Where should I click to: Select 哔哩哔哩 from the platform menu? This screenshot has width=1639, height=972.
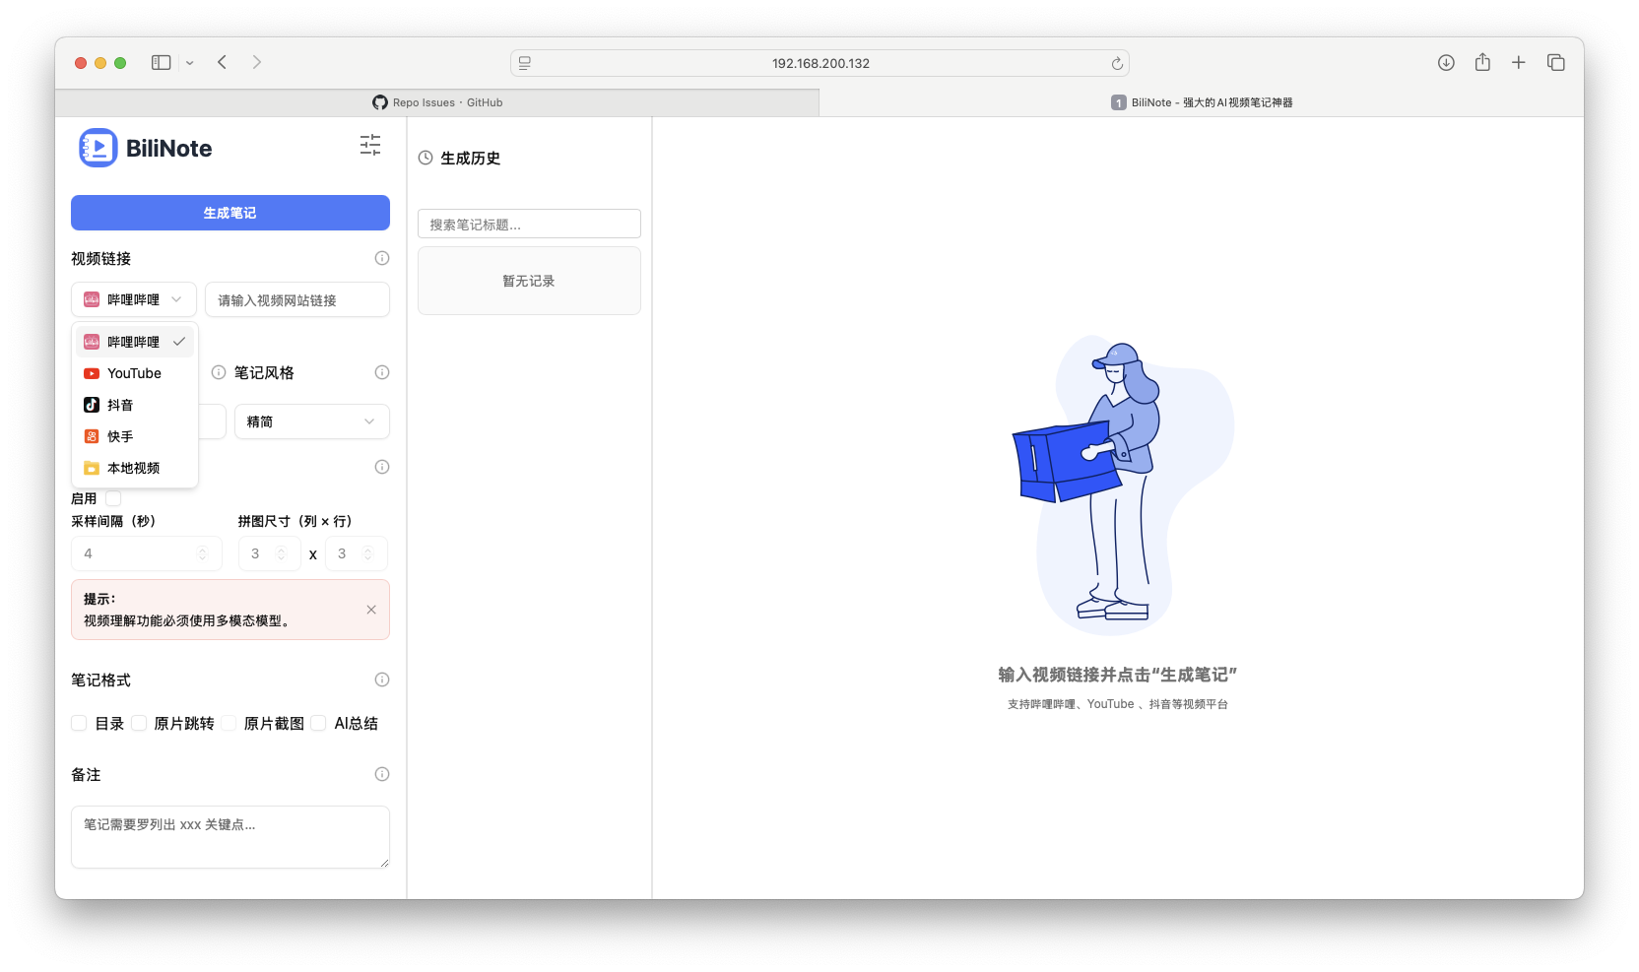click(x=133, y=342)
